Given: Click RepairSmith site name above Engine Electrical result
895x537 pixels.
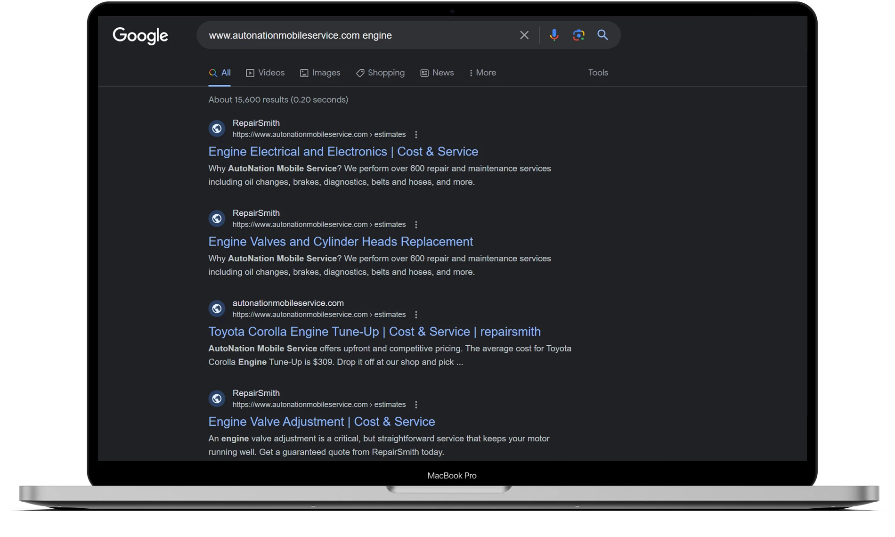Looking at the screenshot, I should point(256,123).
